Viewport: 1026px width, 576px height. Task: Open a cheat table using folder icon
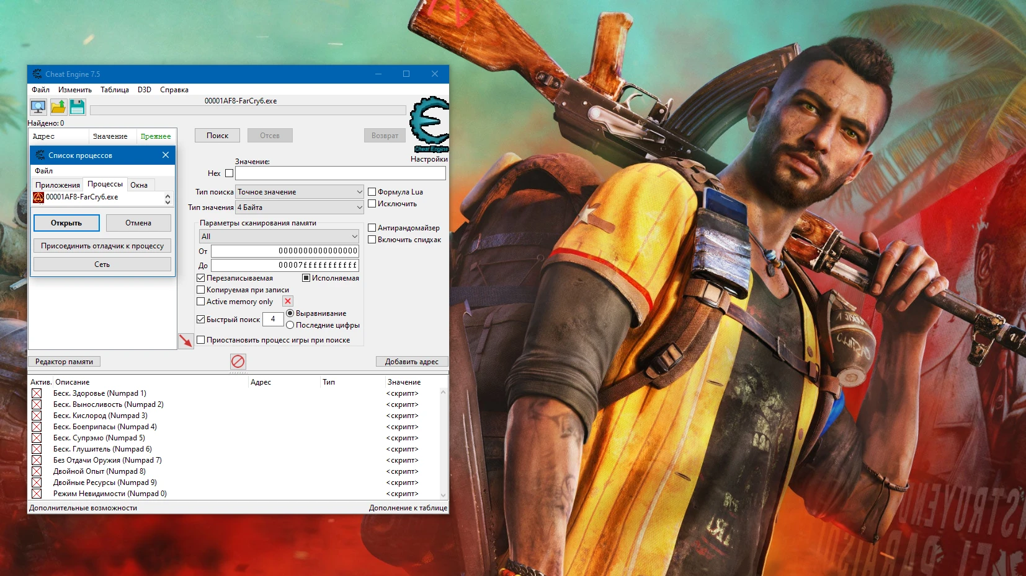point(57,107)
